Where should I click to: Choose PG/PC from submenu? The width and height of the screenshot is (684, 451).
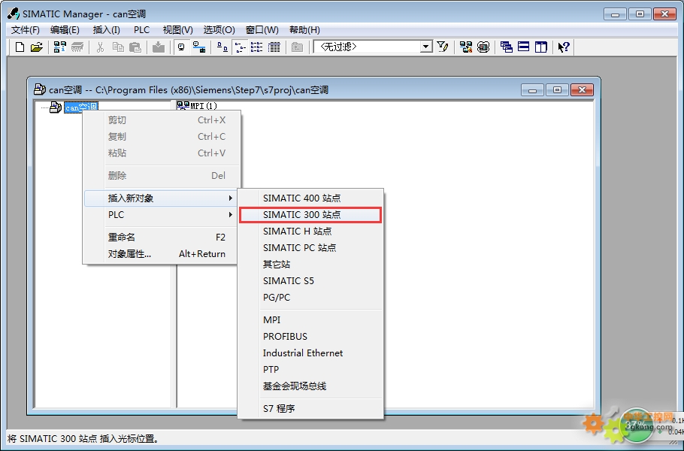pos(310,298)
